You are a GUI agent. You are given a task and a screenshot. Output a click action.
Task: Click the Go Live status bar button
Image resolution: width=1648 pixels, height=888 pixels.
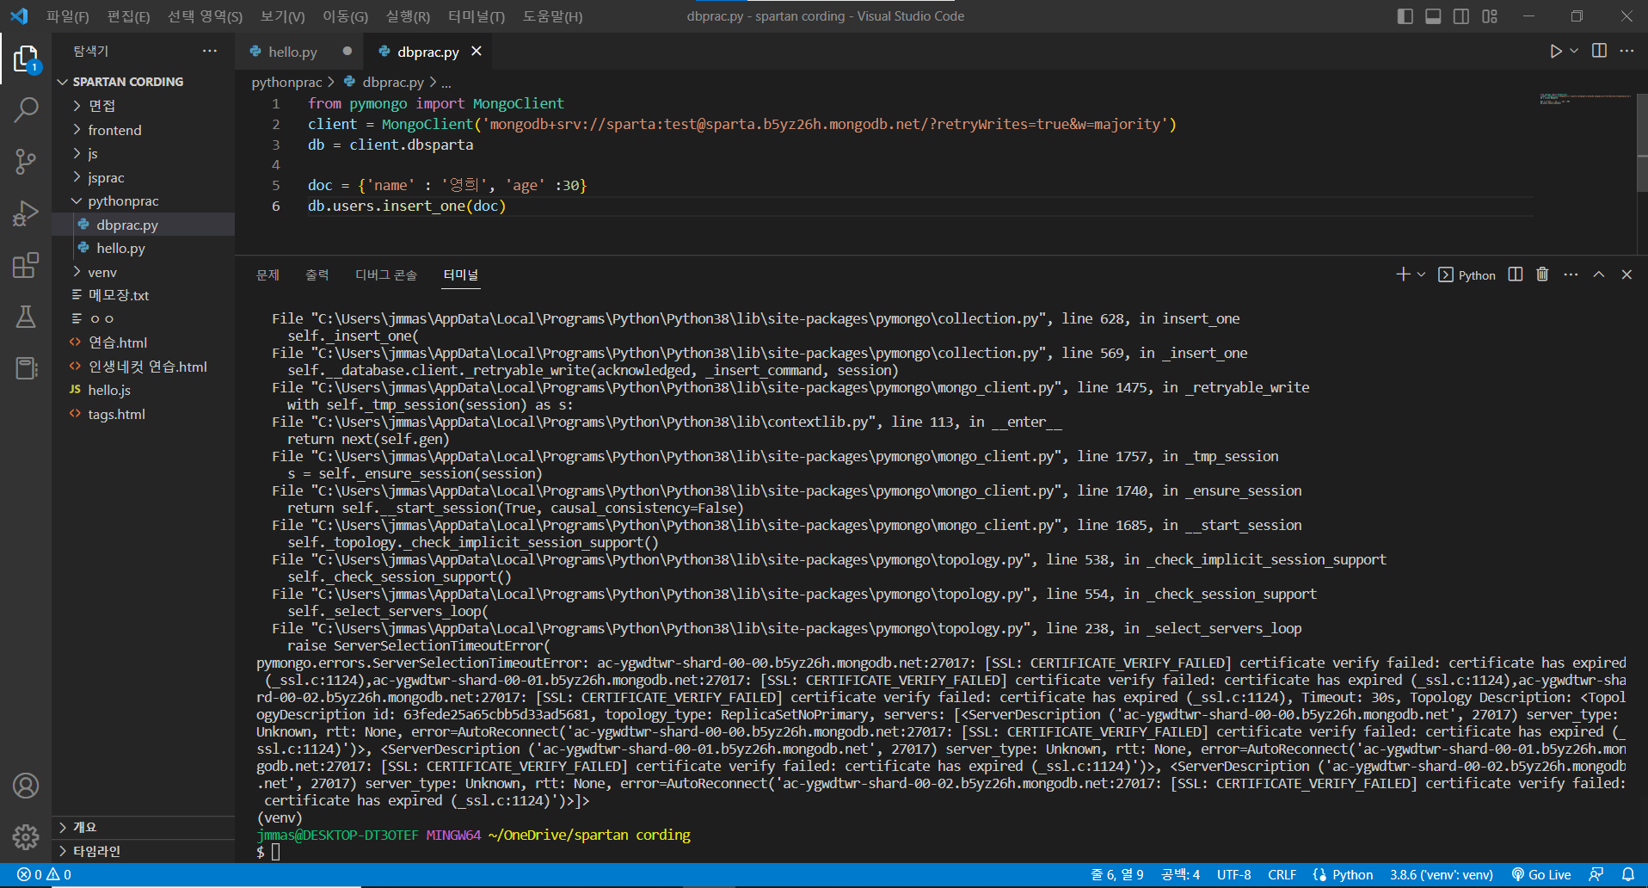[1541, 874]
